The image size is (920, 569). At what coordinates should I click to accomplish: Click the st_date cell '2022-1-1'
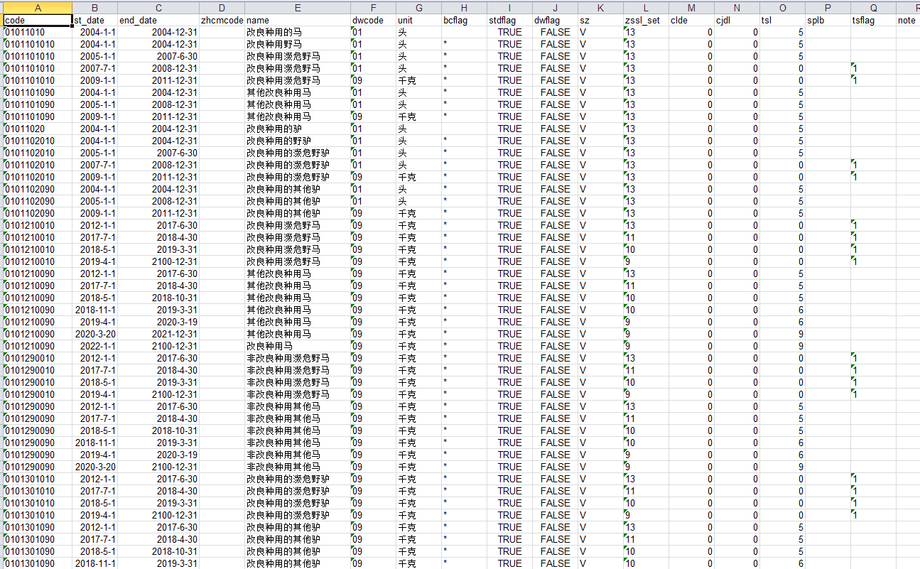click(94, 346)
